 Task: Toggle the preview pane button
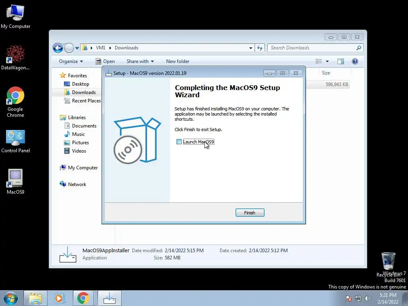341,61
